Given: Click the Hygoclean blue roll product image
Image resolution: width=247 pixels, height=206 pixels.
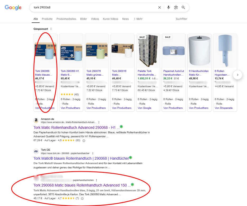Looking at the screenshot, I should coord(225,51).
